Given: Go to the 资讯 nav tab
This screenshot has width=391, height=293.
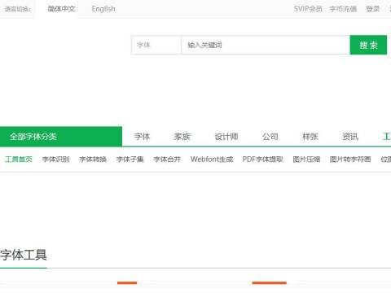Looking at the screenshot, I should tap(350, 137).
